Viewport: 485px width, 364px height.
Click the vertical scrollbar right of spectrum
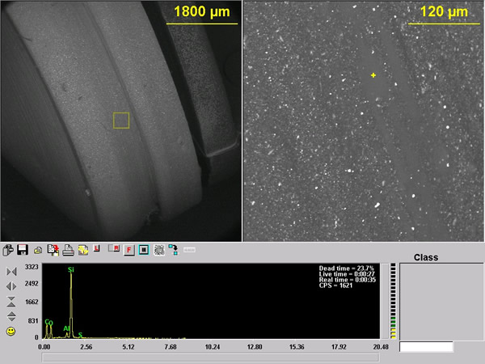(385, 301)
